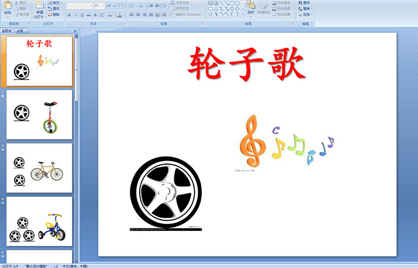Toggle Text Shadow formatting
The height and width of the screenshot is (268, 418).
pyautogui.click(x=96, y=15)
